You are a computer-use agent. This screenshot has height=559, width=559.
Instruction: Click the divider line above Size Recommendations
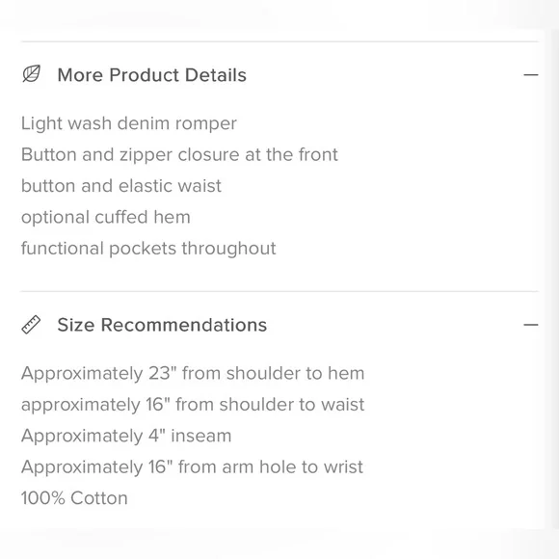point(279,291)
